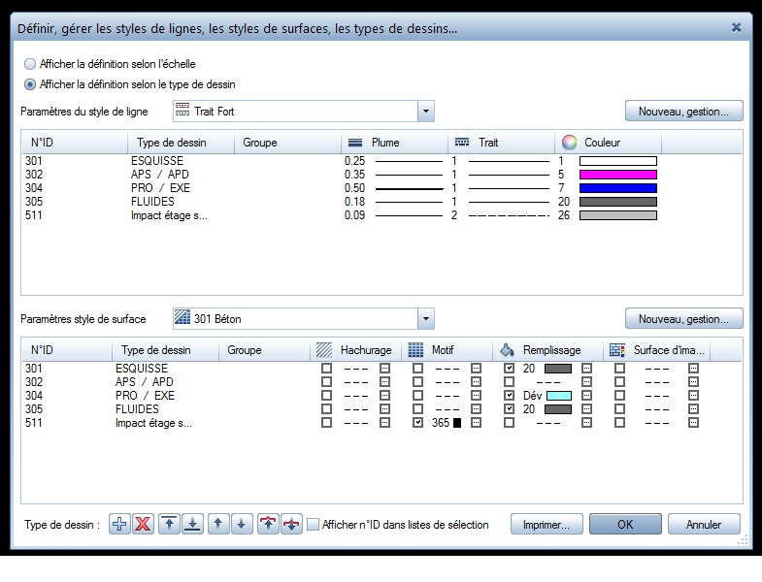762x582 pixels.
Task: Select surface style row 511 Impact étage
Action: (381, 423)
